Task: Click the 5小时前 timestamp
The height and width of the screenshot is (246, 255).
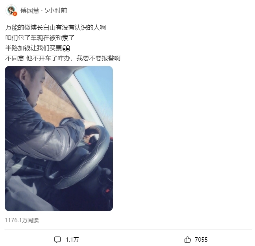Action: tap(56, 10)
